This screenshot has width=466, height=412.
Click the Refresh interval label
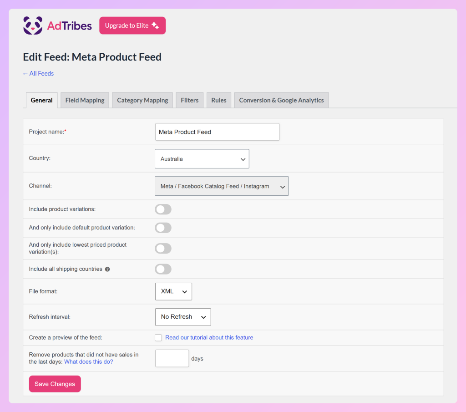(x=50, y=317)
